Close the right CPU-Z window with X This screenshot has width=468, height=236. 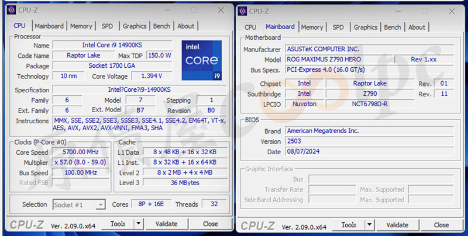(452, 11)
